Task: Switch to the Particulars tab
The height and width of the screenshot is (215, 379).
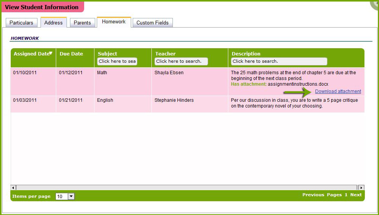Action: (x=21, y=23)
